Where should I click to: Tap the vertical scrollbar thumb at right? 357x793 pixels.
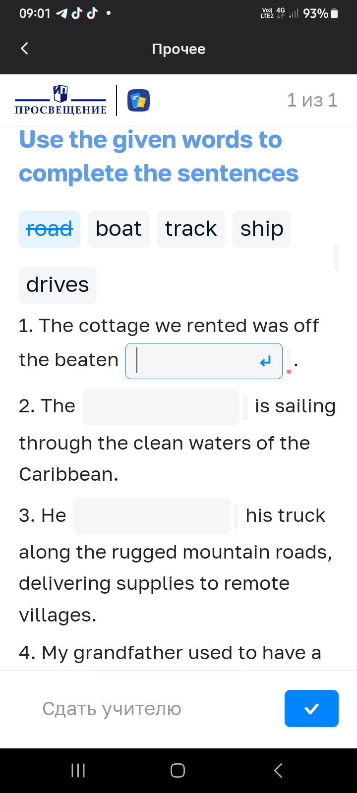point(336,257)
